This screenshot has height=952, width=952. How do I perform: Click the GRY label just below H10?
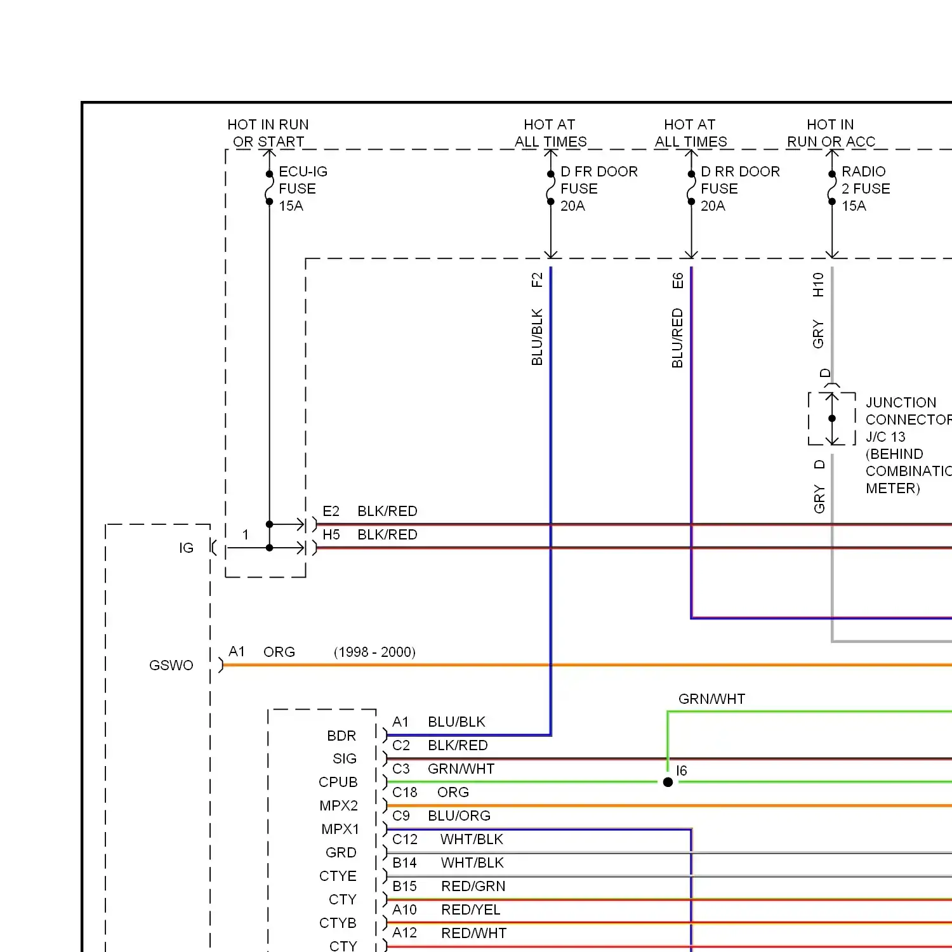818,334
